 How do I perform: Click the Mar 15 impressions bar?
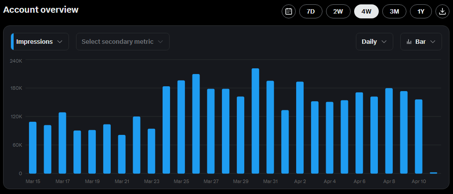[33, 148]
